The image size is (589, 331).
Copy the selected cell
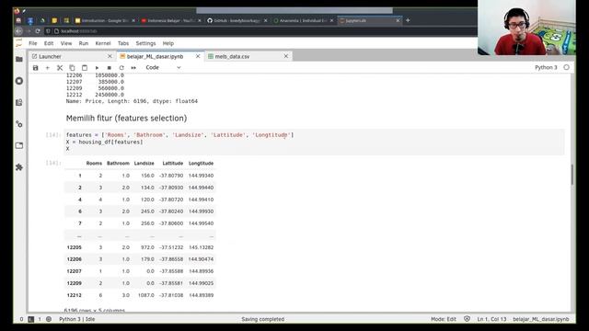click(72, 67)
